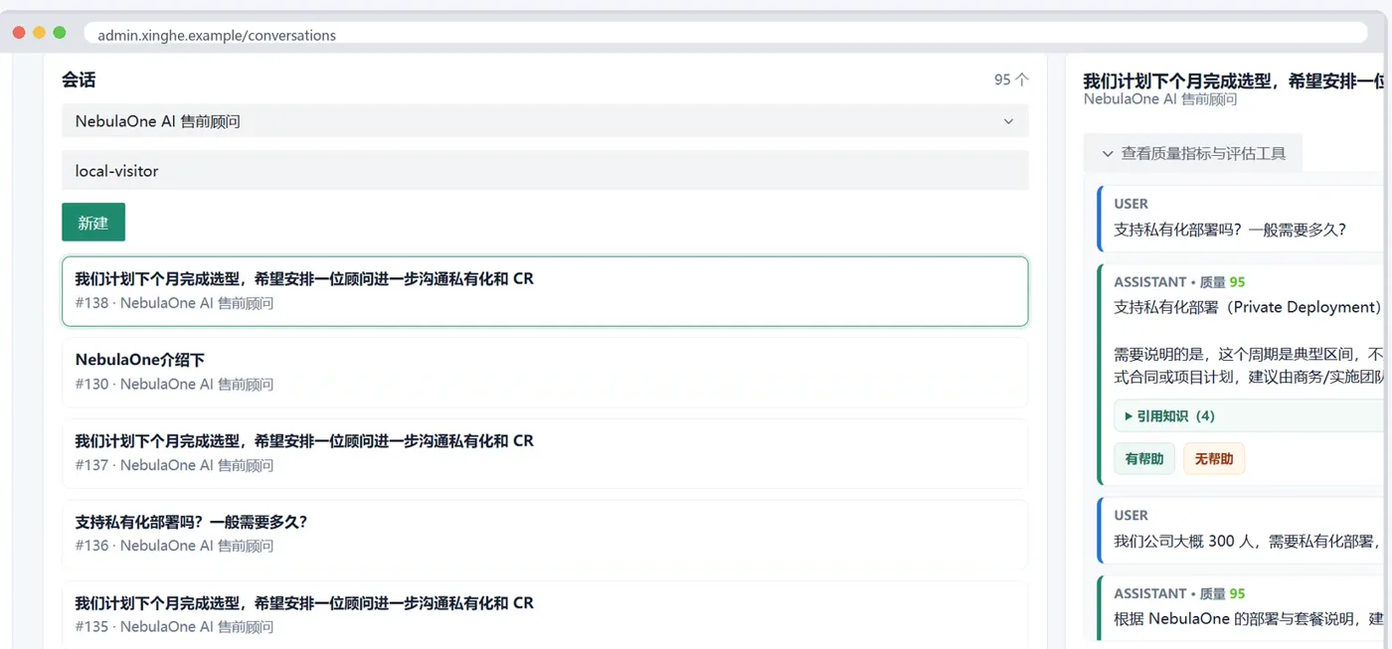
Task: Click the green 新建 button
Action: click(93, 223)
